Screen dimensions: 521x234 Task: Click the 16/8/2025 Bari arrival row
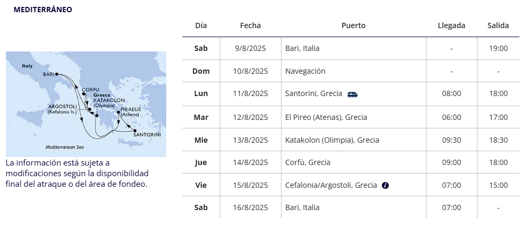point(351,207)
